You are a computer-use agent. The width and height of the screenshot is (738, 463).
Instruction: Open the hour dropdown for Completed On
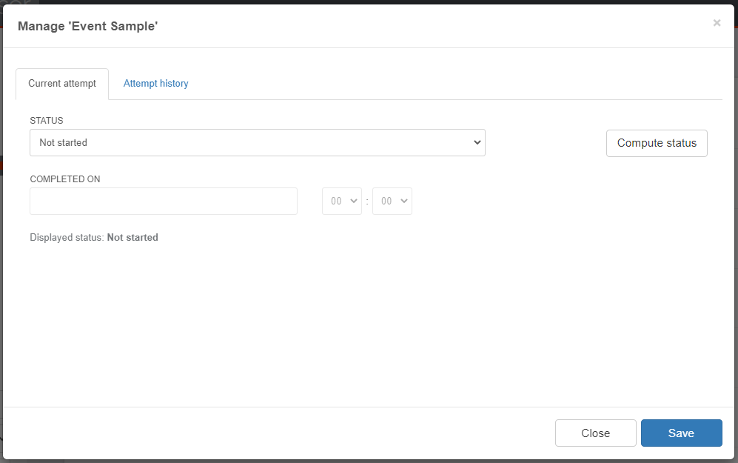click(342, 201)
